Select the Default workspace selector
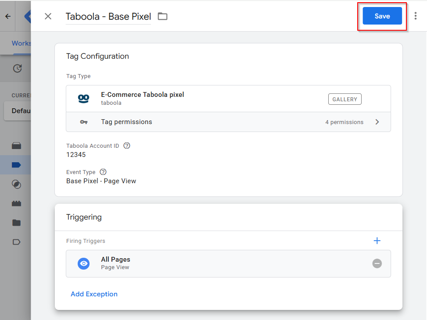The height and width of the screenshot is (320, 427). [18, 111]
